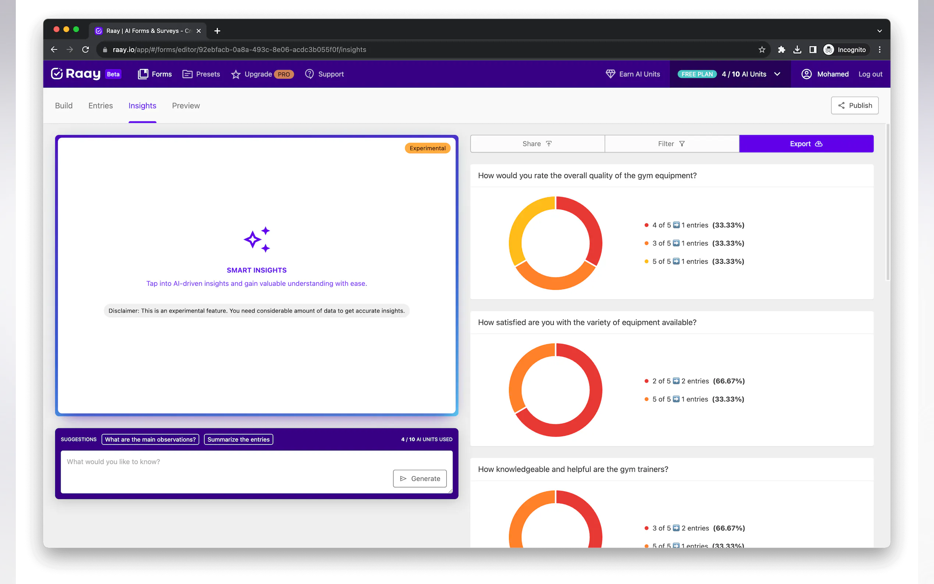Expand the browser tab list chevron

tap(879, 31)
